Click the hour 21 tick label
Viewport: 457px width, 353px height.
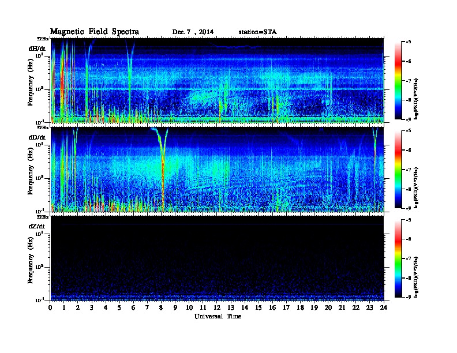[x=342, y=307]
